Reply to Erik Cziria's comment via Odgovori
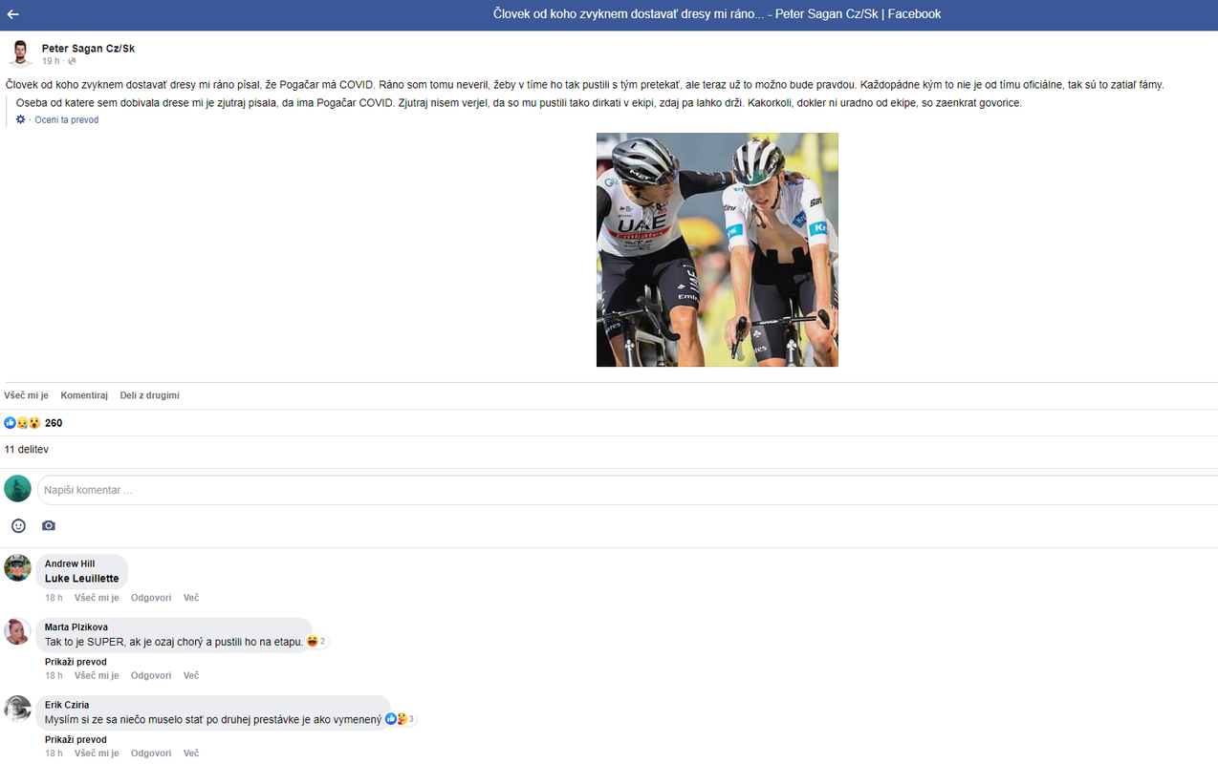This screenshot has height=764, width=1218. 151,753
